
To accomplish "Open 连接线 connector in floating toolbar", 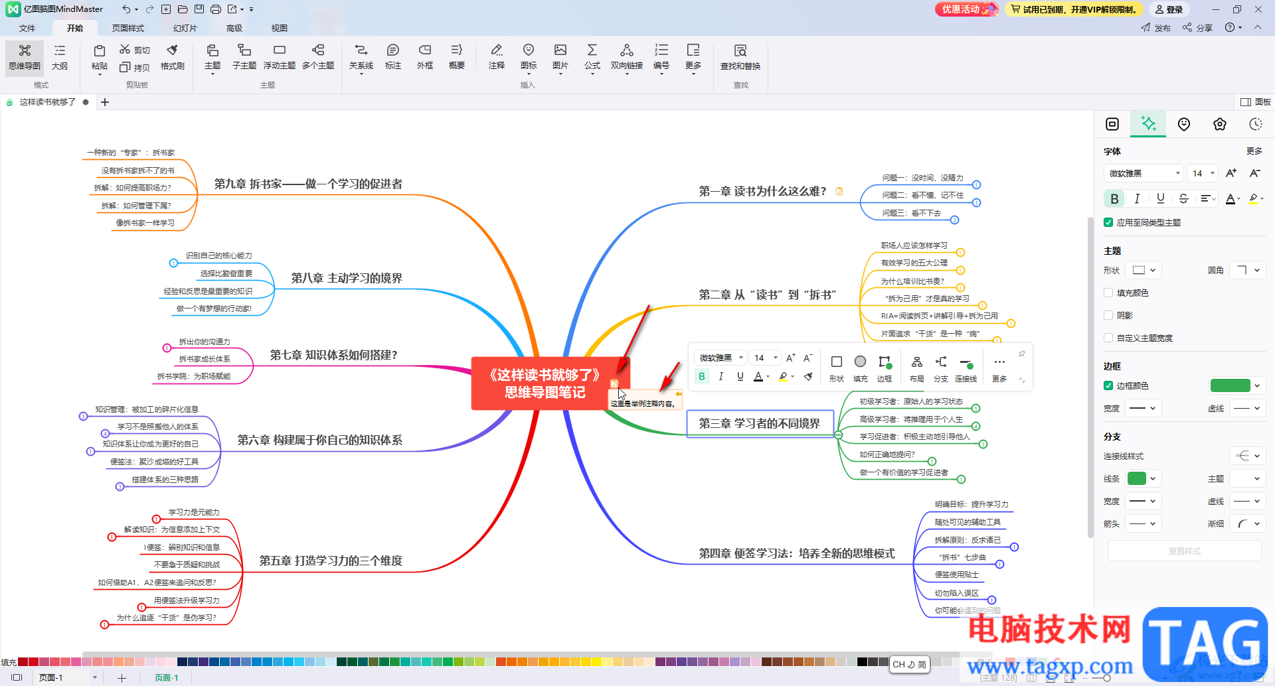I will (966, 368).
